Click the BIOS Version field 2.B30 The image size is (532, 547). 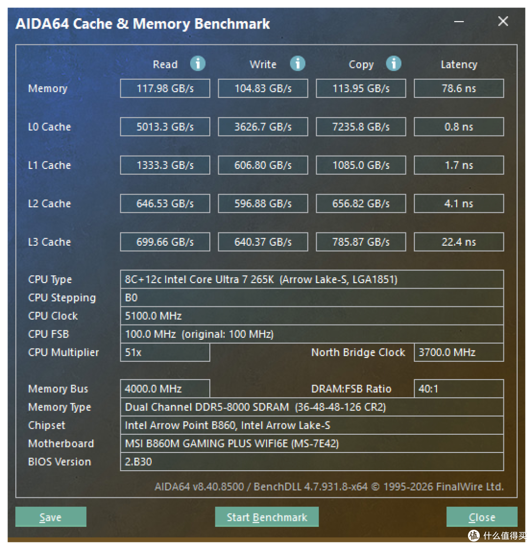click(312, 462)
